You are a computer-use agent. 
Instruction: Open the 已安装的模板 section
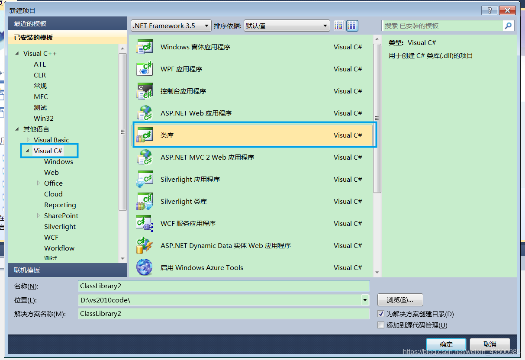(x=68, y=37)
